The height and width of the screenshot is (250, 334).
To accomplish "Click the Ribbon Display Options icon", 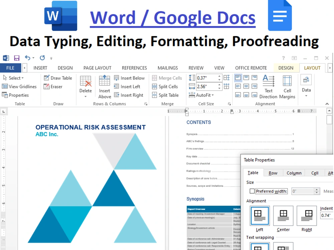I will click(294, 58).
